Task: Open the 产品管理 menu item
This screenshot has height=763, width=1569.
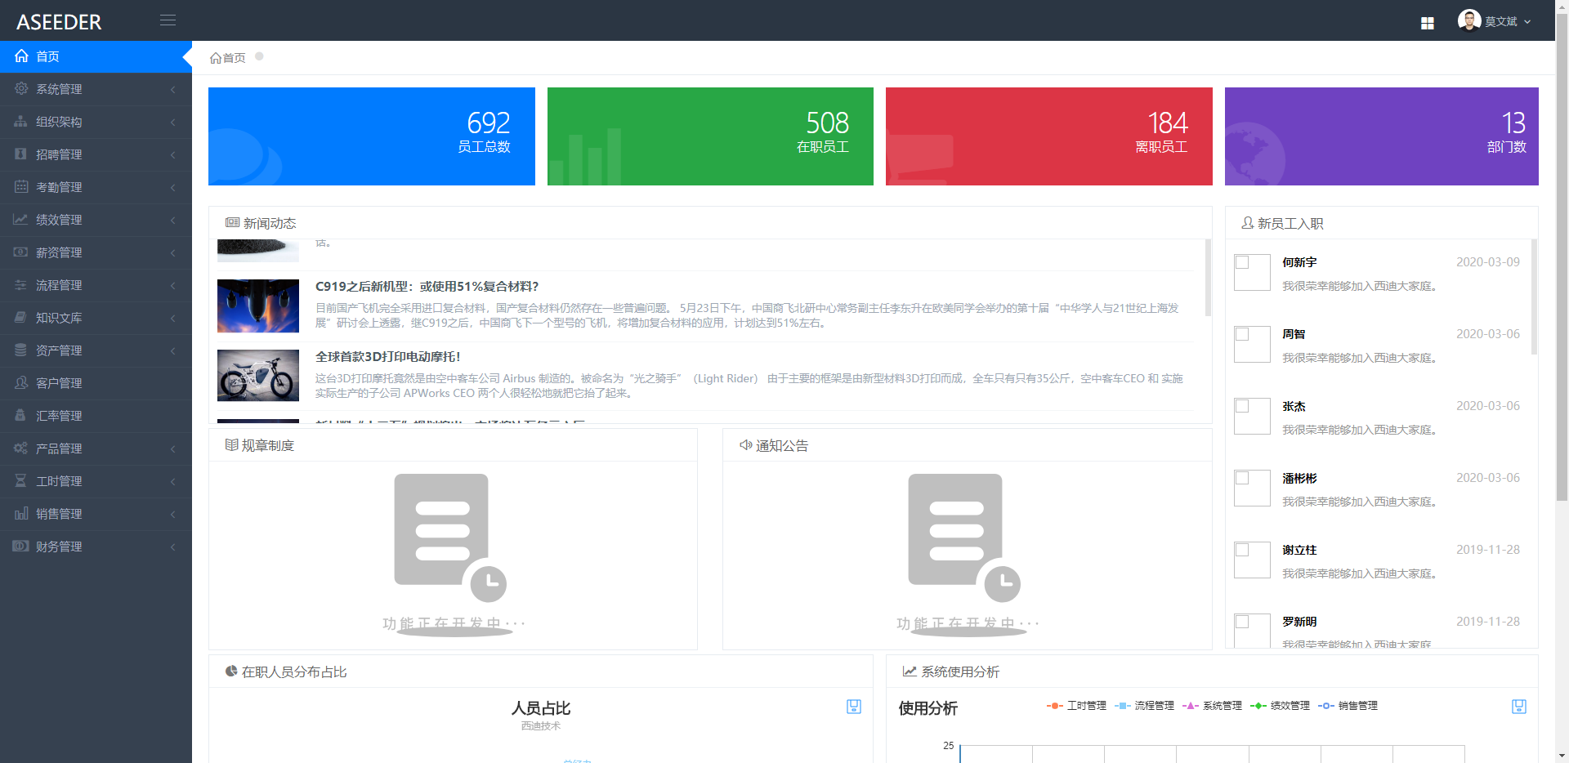Action: click(x=96, y=448)
